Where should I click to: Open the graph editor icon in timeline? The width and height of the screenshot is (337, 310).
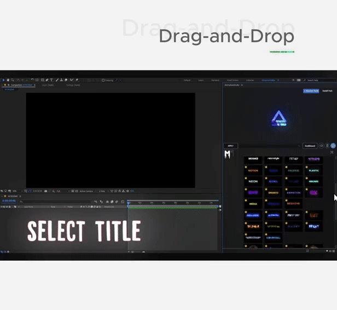click(123, 202)
